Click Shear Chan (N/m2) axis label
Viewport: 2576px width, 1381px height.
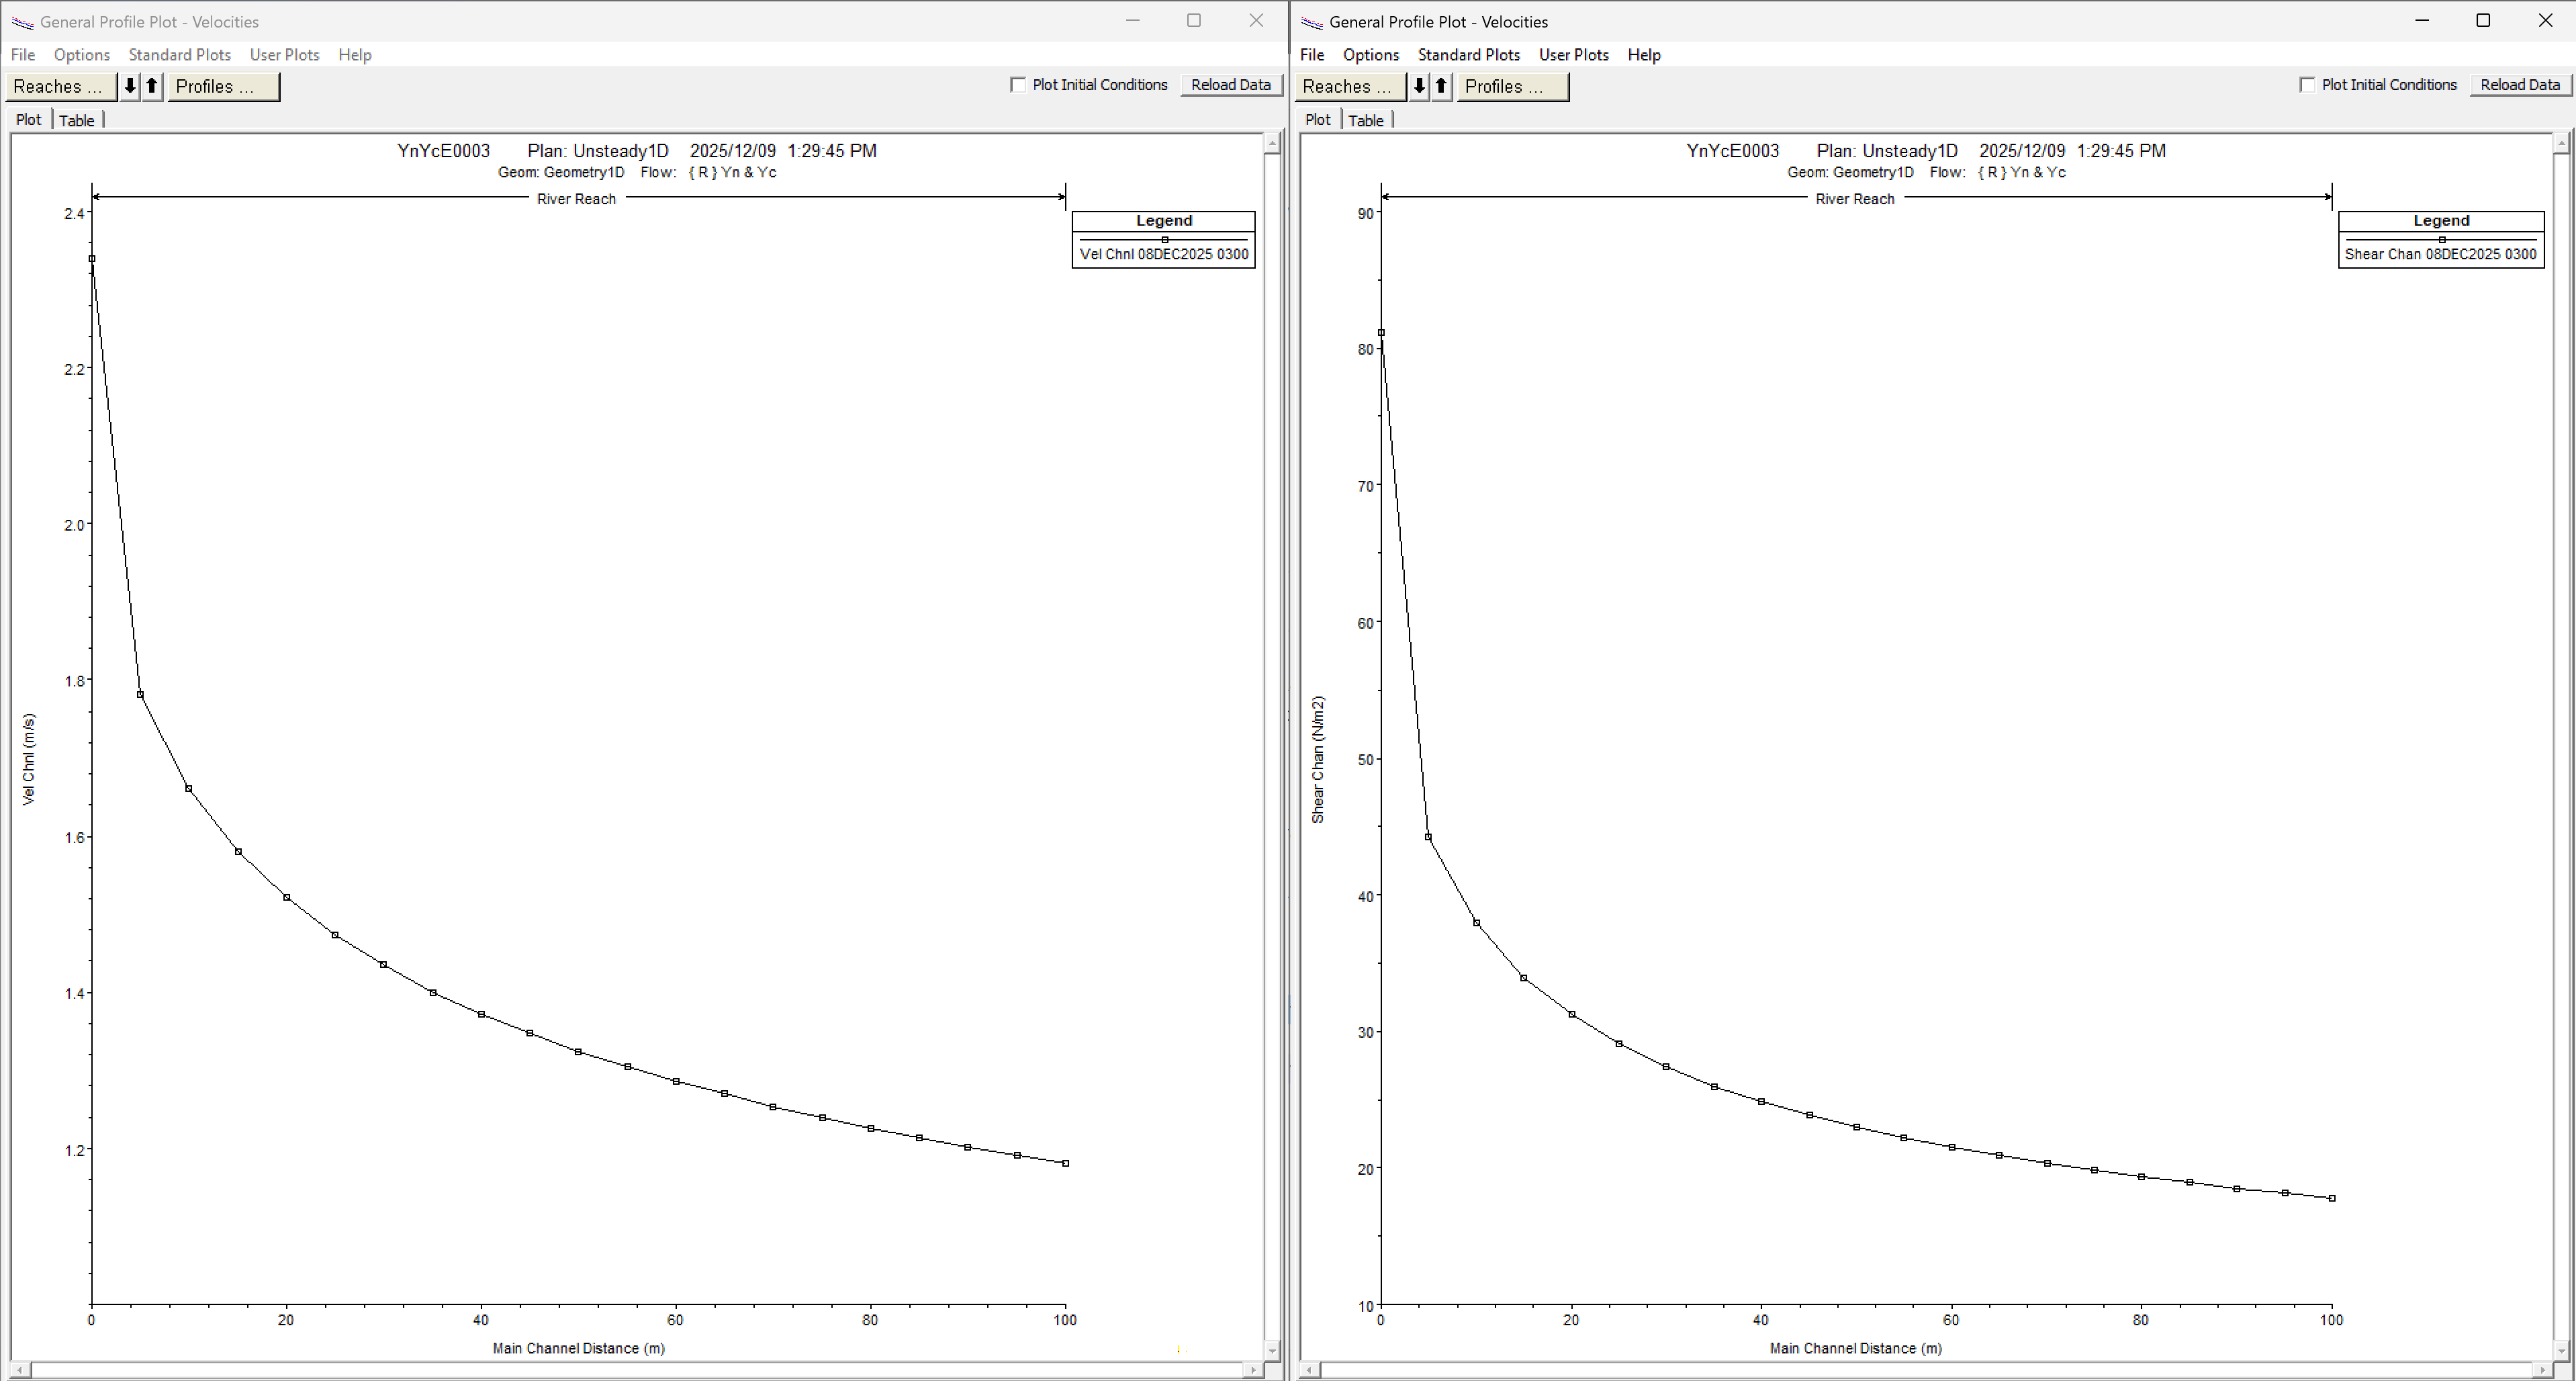pos(1318,760)
